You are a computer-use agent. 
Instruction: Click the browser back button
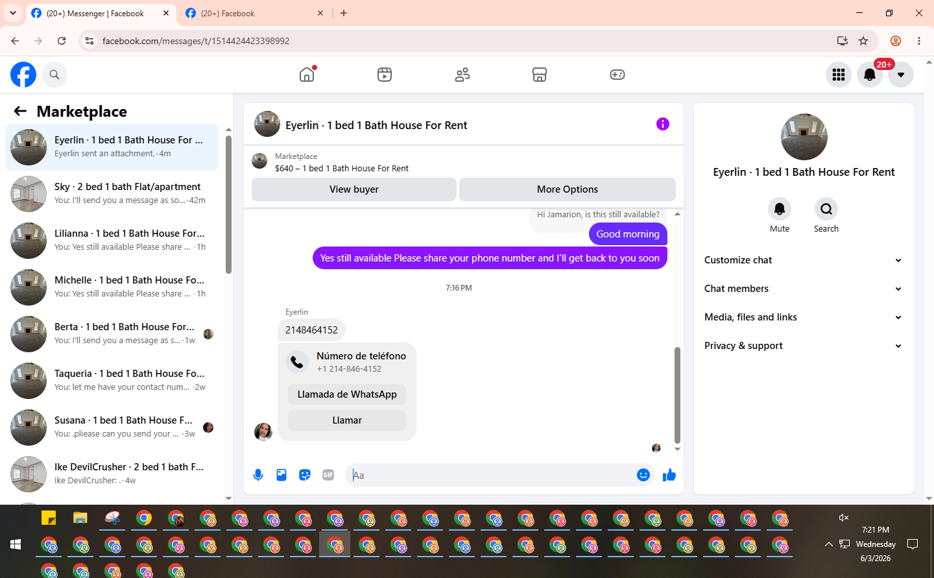(x=15, y=41)
